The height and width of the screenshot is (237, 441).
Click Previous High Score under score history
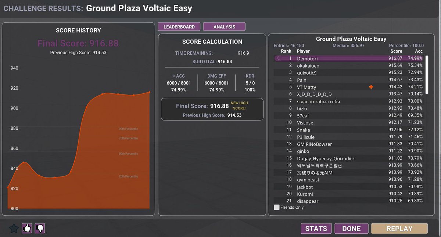click(78, 53)
